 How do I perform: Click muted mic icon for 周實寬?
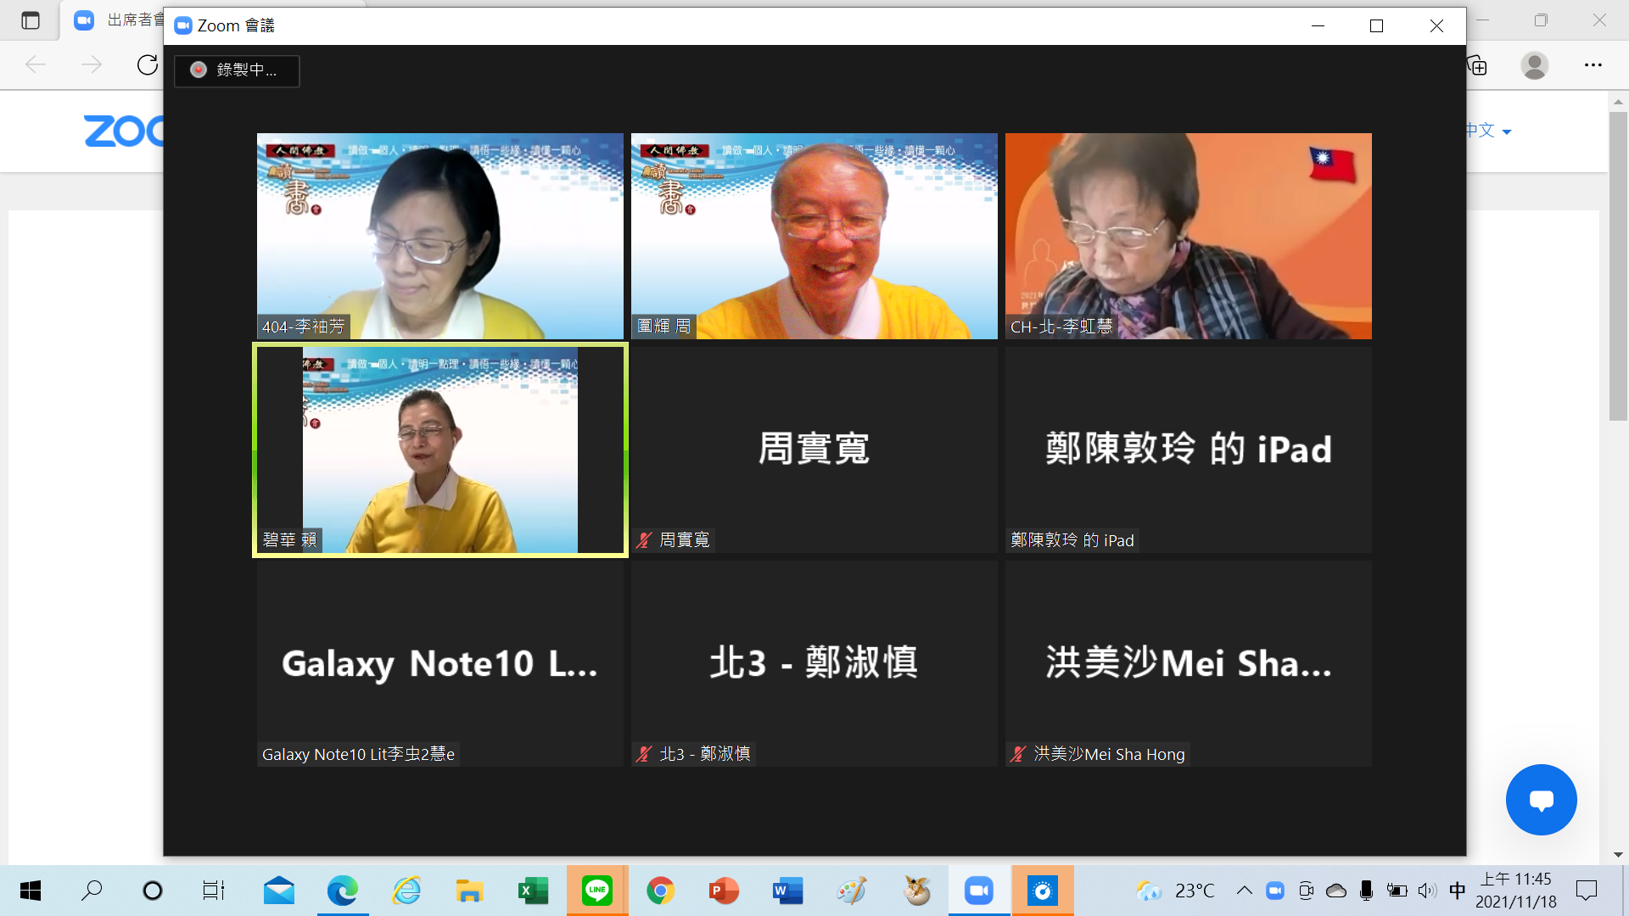click(x=645, y=540)
